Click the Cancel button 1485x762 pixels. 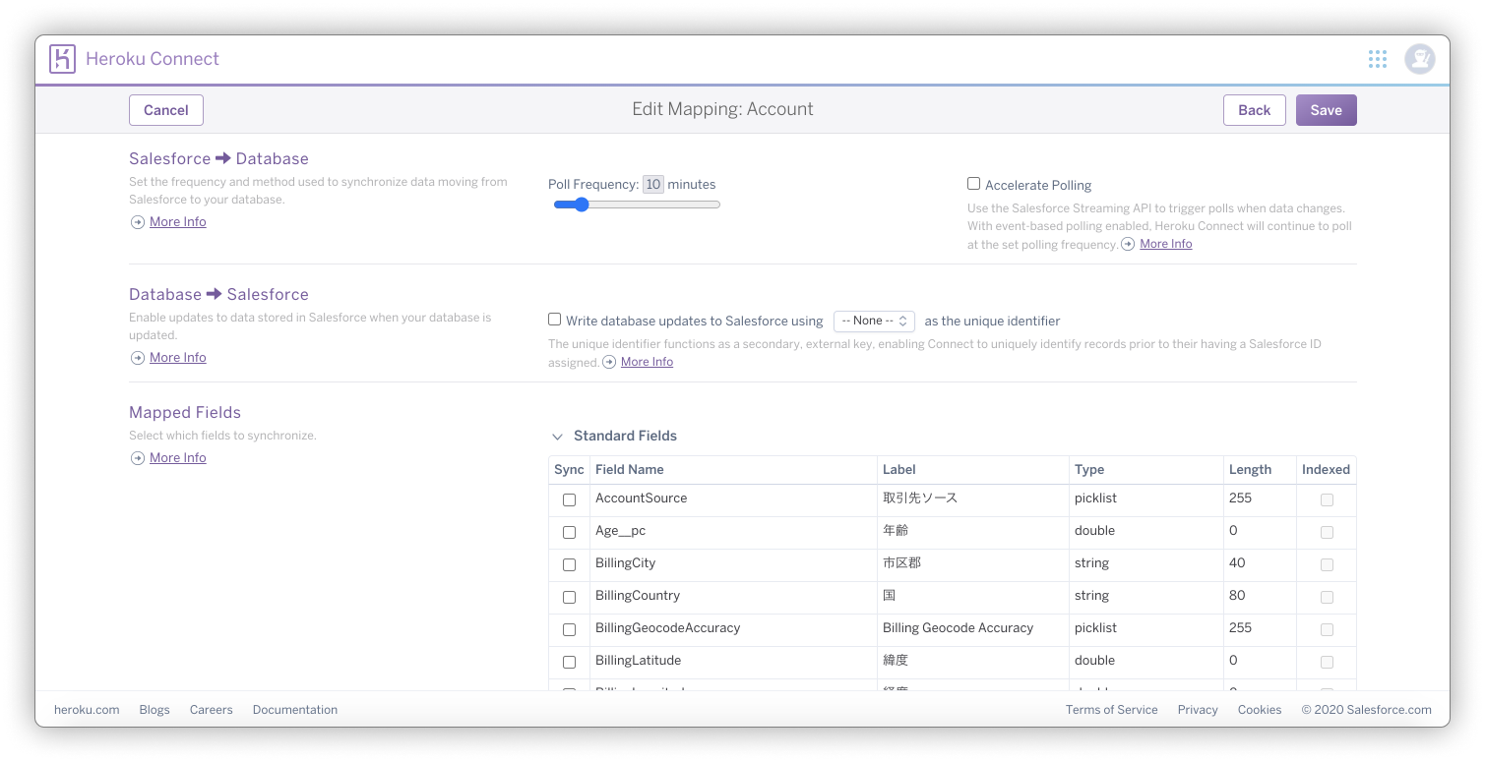(x=166, y=110)
